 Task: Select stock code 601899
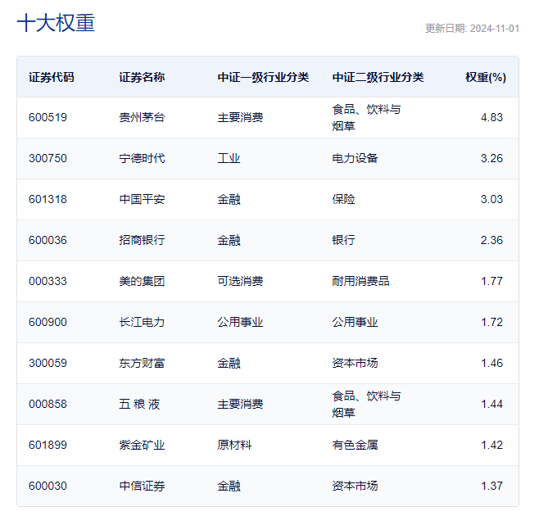pyautogui.click(x=48, y=445)
